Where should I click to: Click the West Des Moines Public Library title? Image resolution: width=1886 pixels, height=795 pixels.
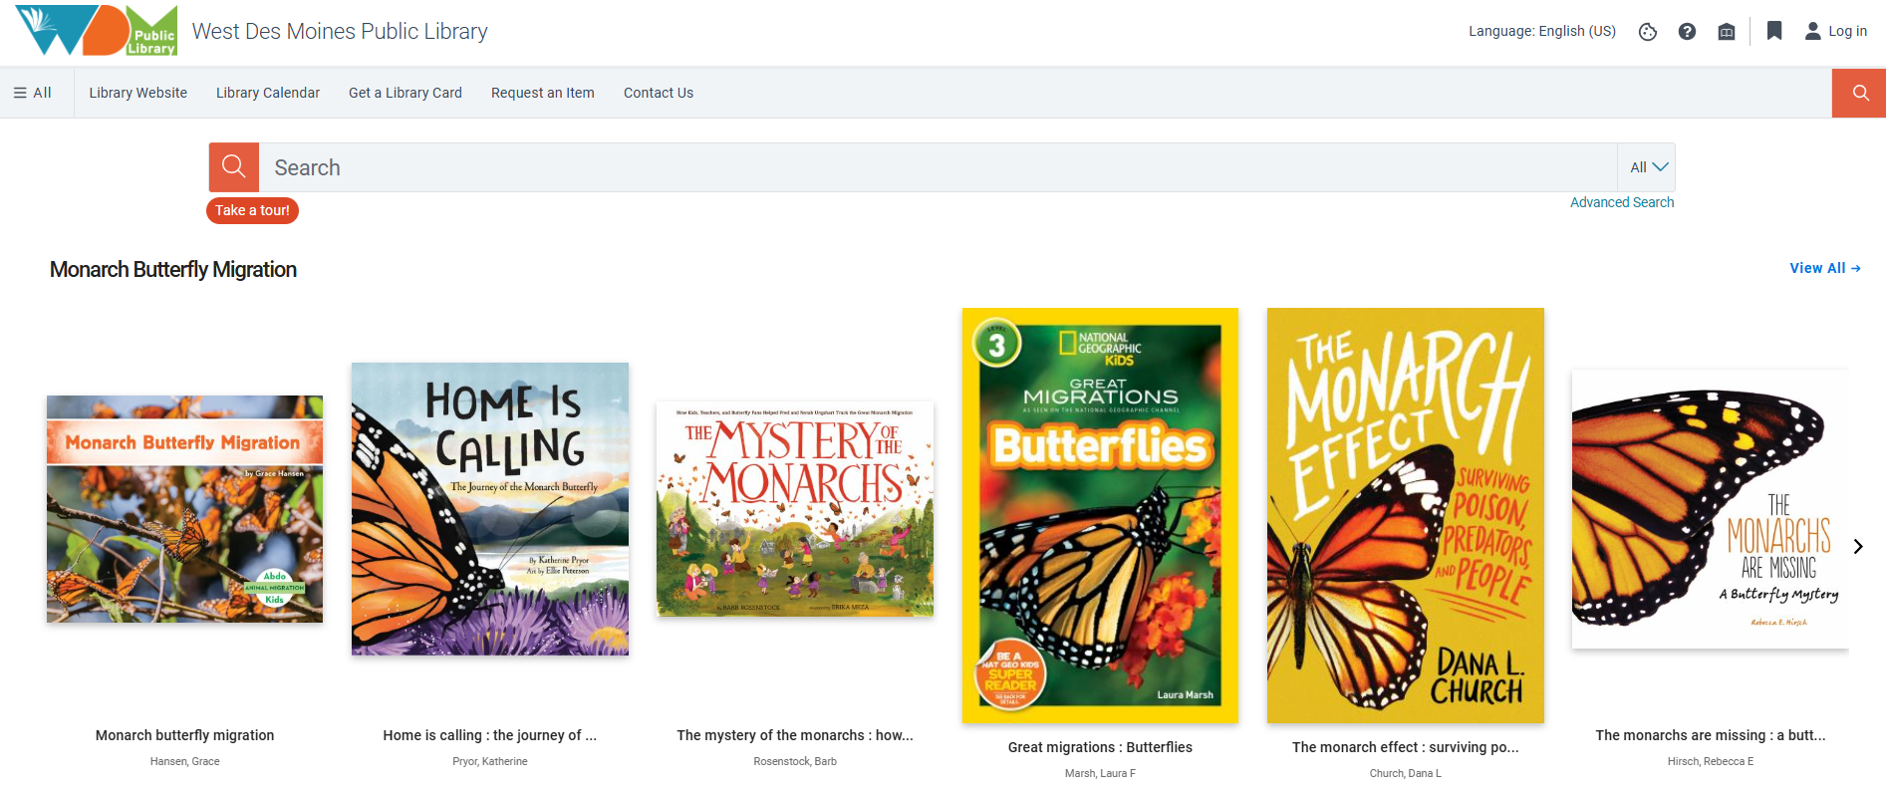tap(340, 31)
